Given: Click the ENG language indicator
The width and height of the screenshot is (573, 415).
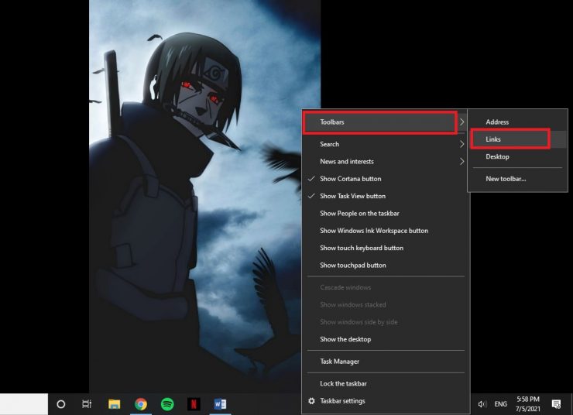Looking at the screenshot, I should click(x=501, y=404).
